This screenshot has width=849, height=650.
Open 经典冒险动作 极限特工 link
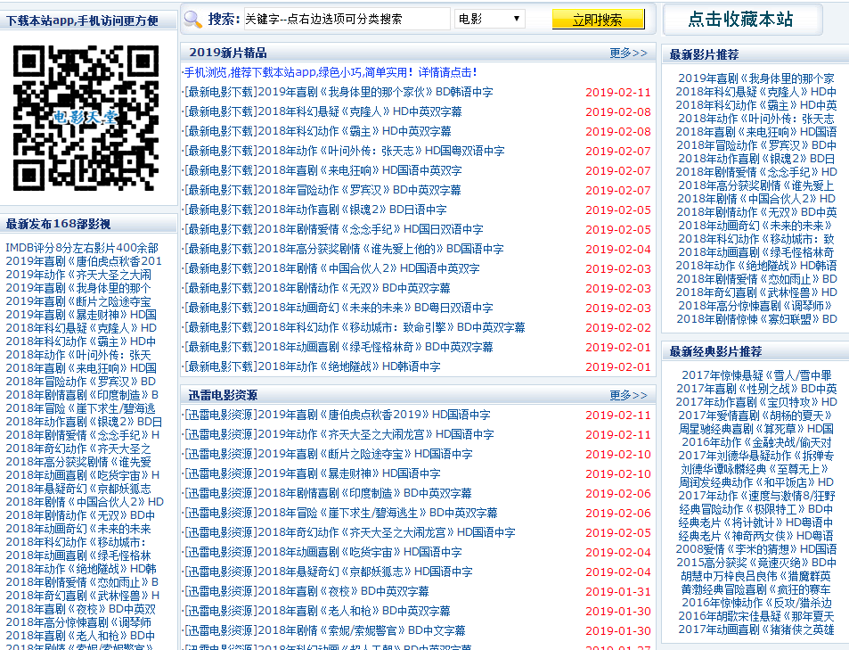(x=756, y=509)
